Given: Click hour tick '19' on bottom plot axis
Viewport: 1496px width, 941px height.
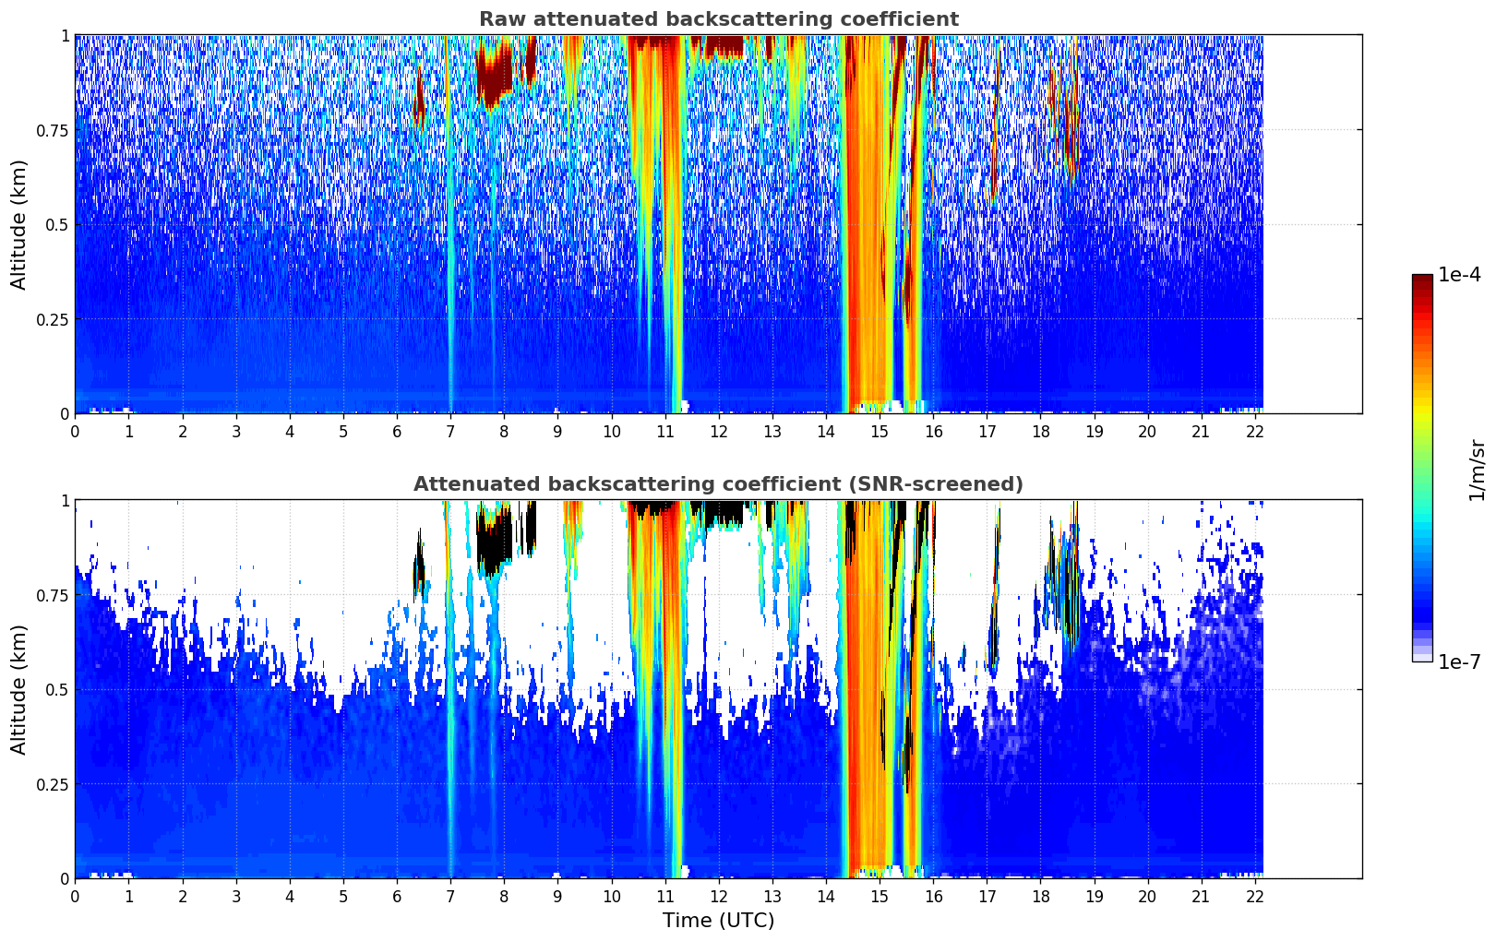Looking at the screenshot, I should (1094, 896).
